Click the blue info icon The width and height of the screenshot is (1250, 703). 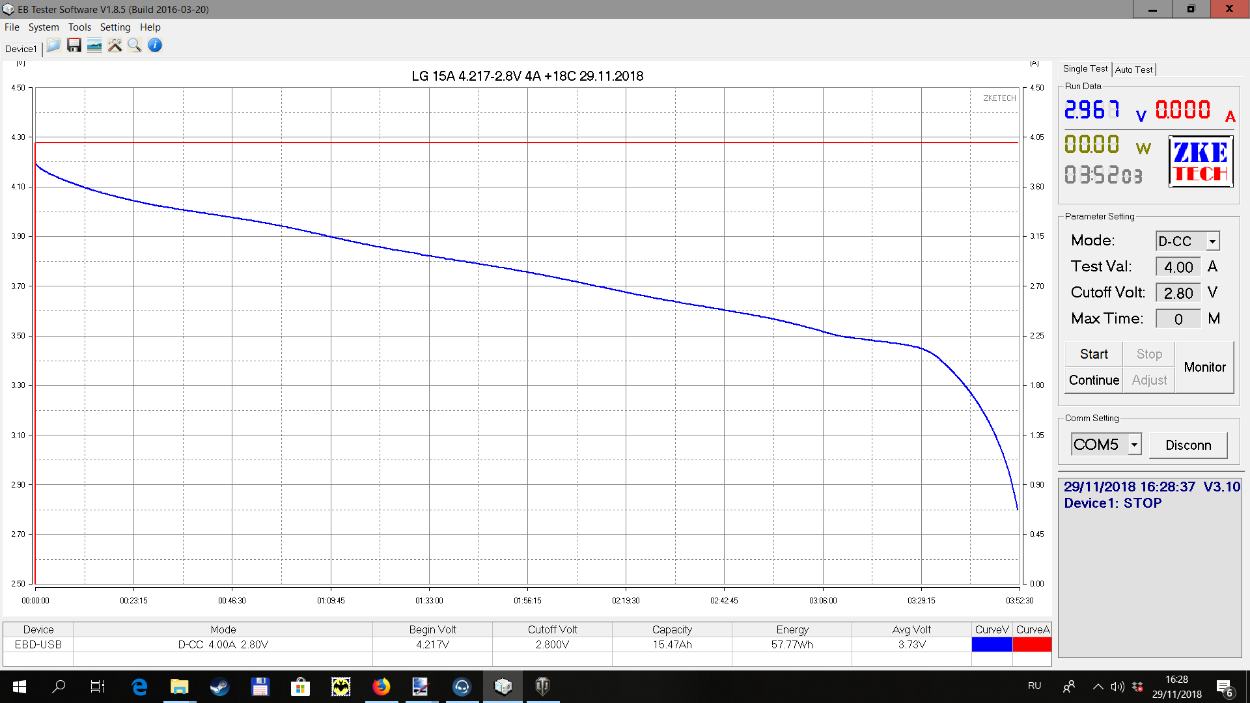point(155,46)
